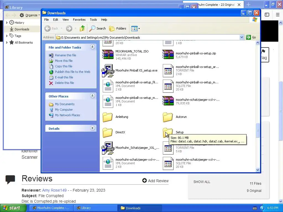Open Search in the Downloads toolbar
The image size is (283, 212).
point(98,28)
